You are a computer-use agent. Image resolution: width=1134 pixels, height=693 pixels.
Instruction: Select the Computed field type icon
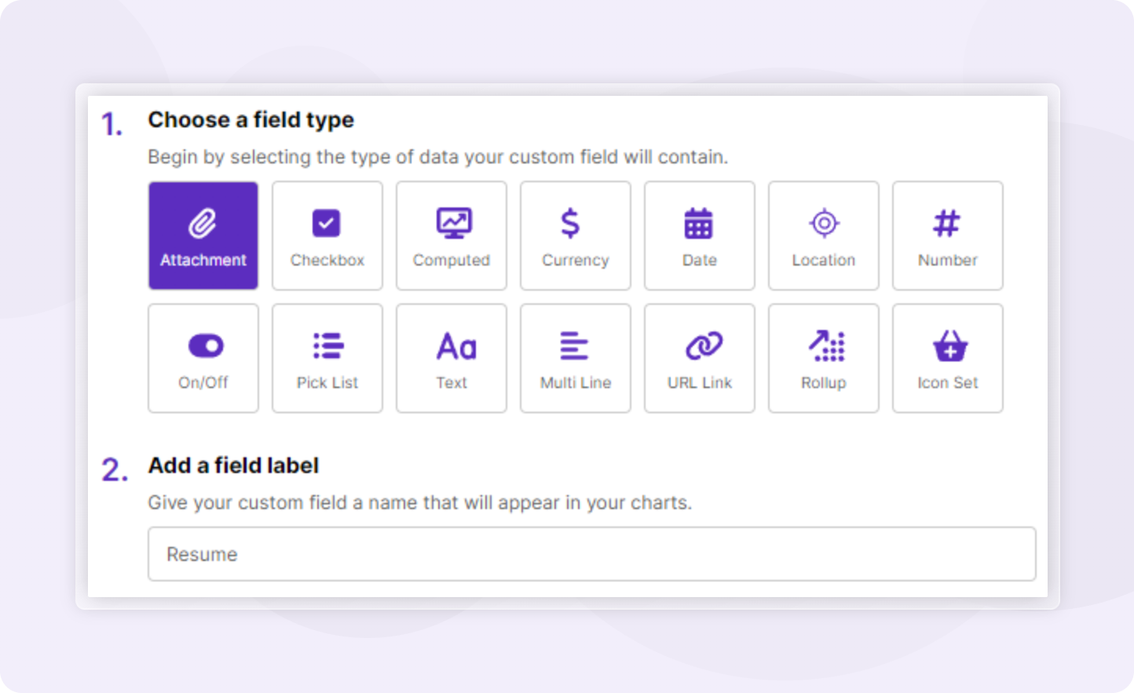[451, 235]
